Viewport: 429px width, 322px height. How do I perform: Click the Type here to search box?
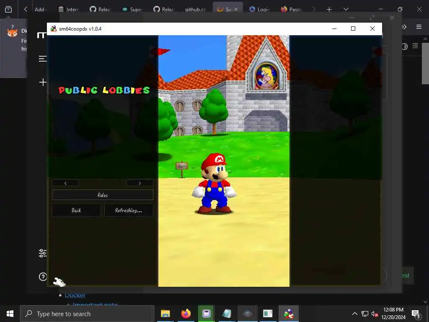coord(87,314)
